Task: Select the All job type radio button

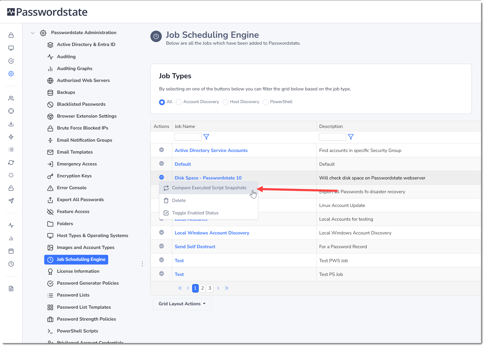Action: click(162, 102)
